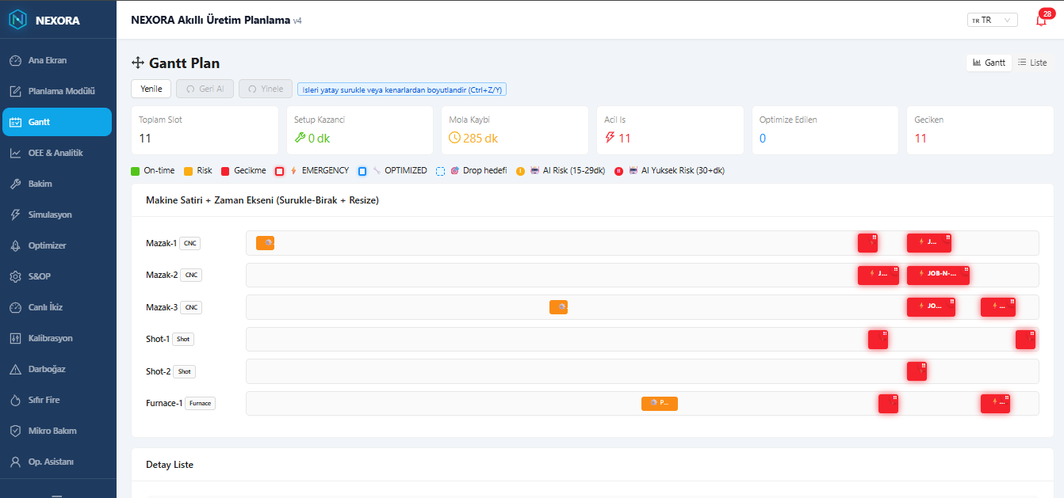Select the last red task on Furnace-1
This screenshot has width=1064, height=498.
click(x=995, y=403)
